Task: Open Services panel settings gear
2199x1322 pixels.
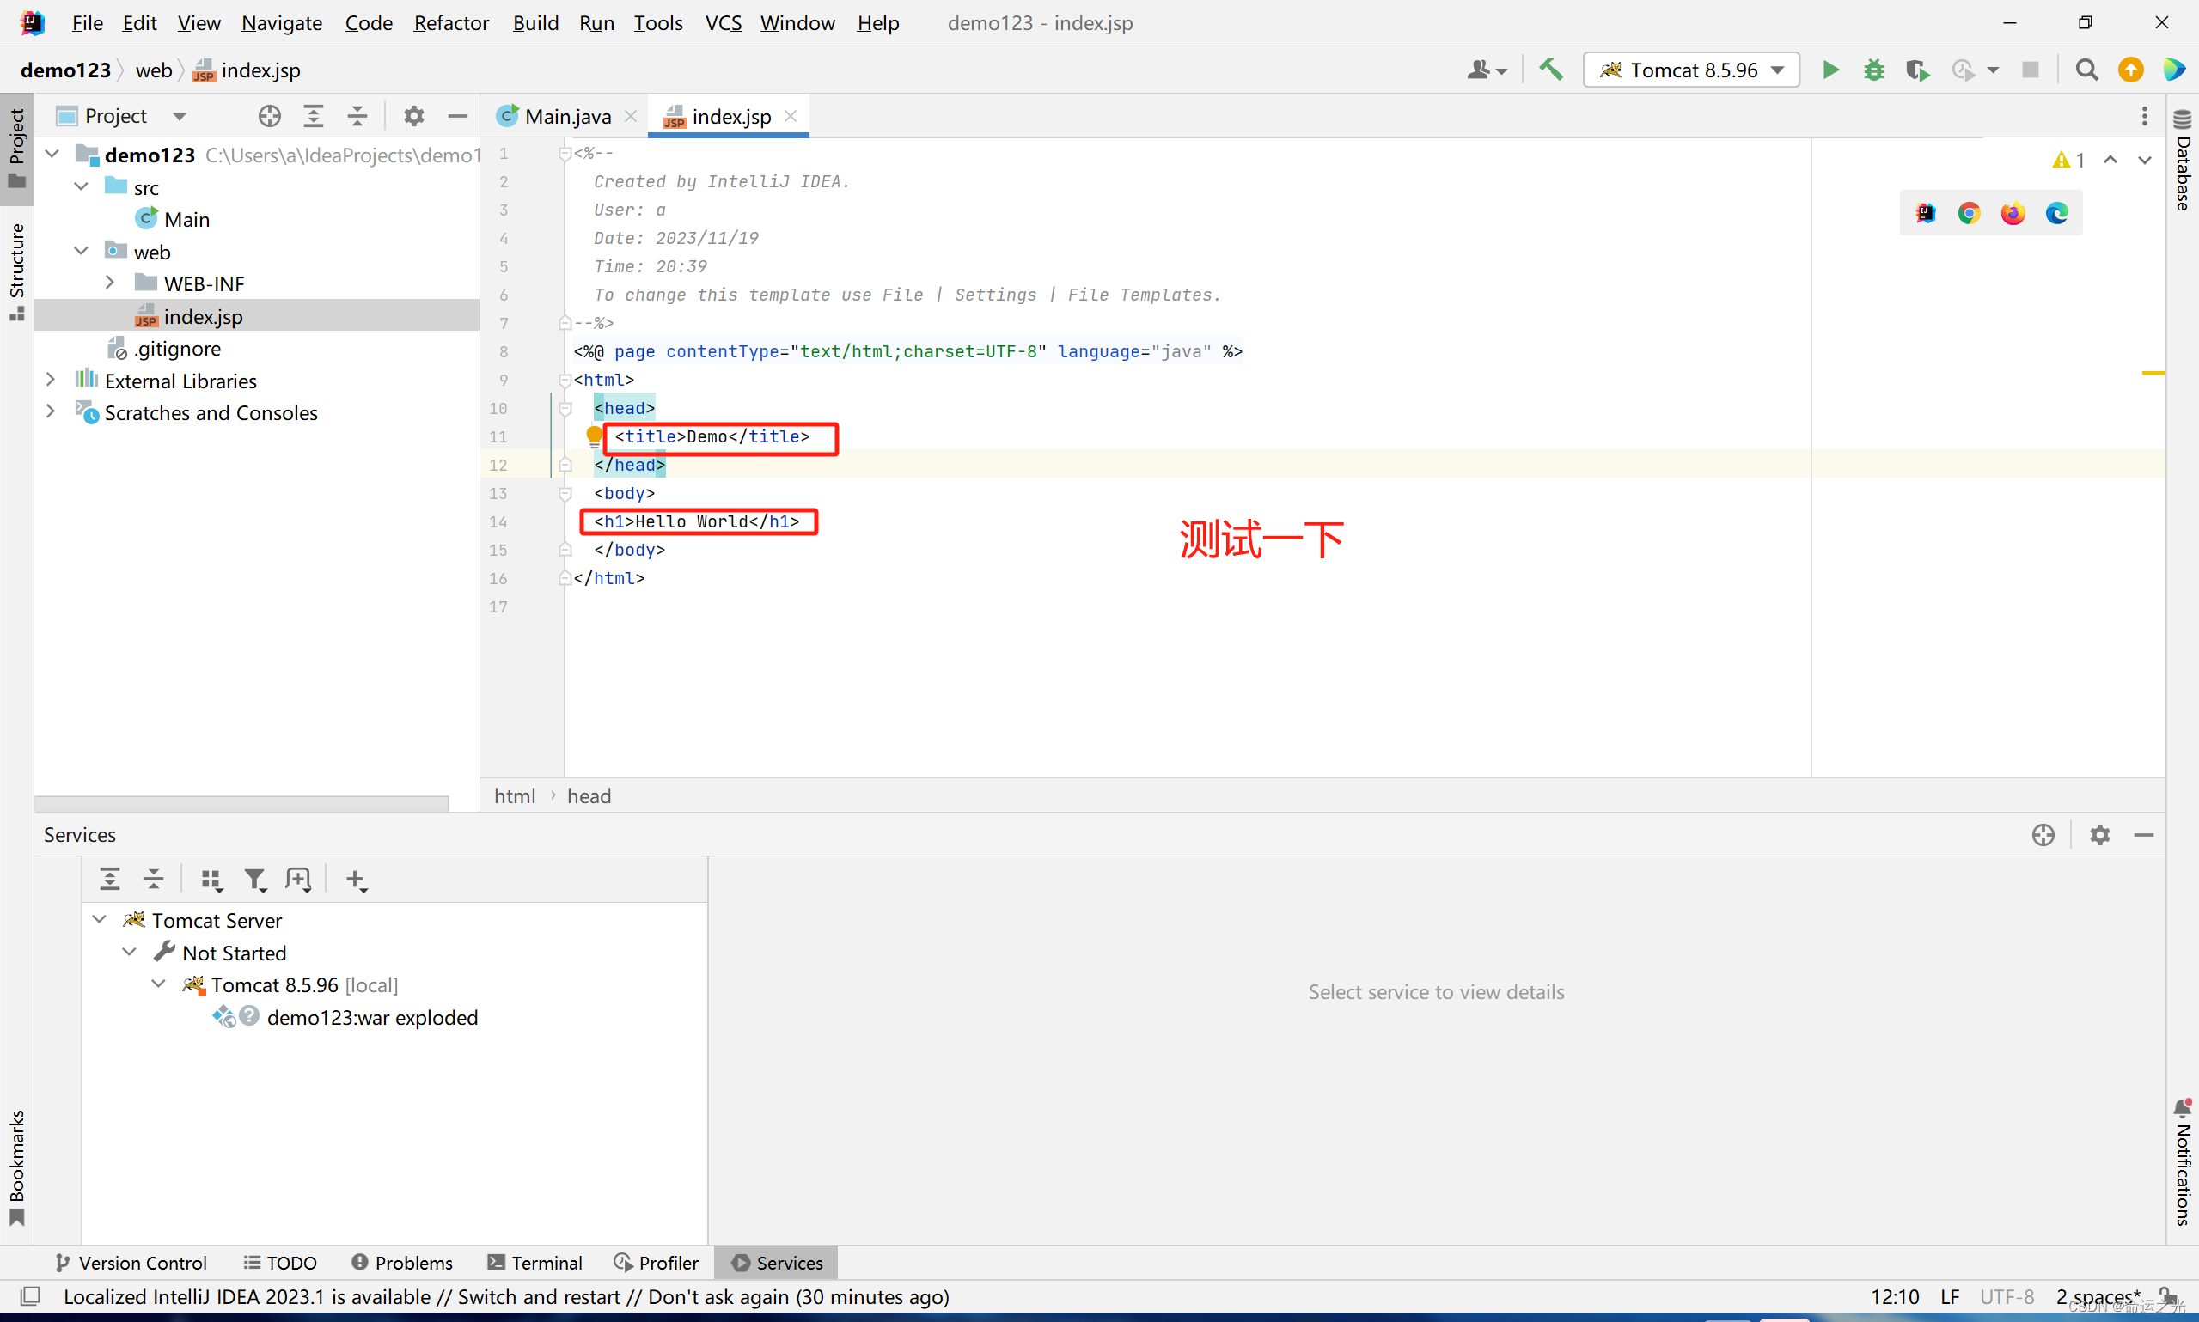Action: pyautogui.click(x=2099, y=834)
